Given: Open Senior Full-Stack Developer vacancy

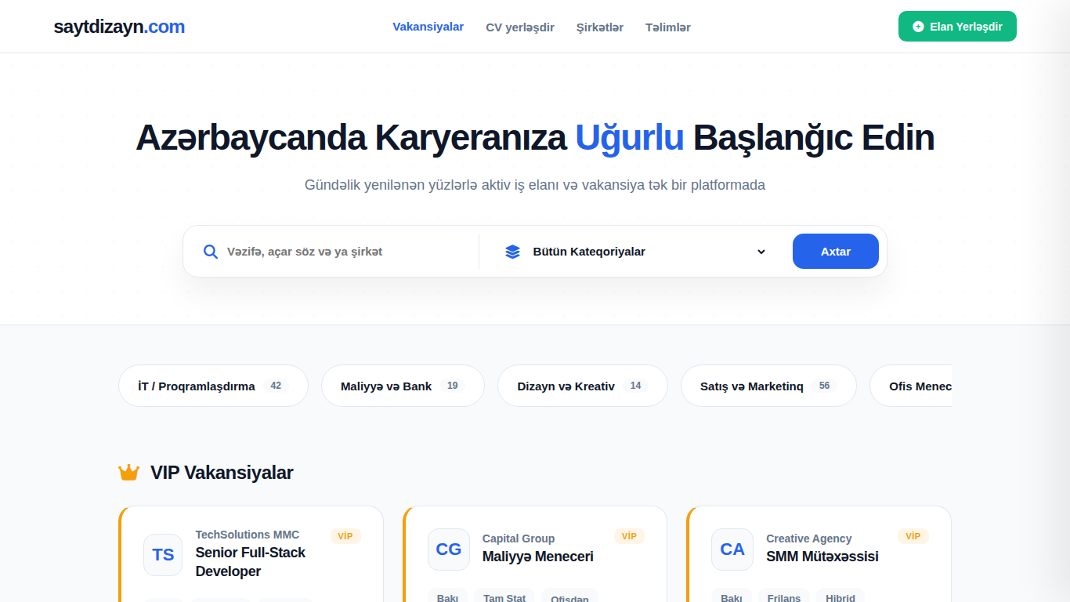Looking at the screenshot, I should 251,562.
